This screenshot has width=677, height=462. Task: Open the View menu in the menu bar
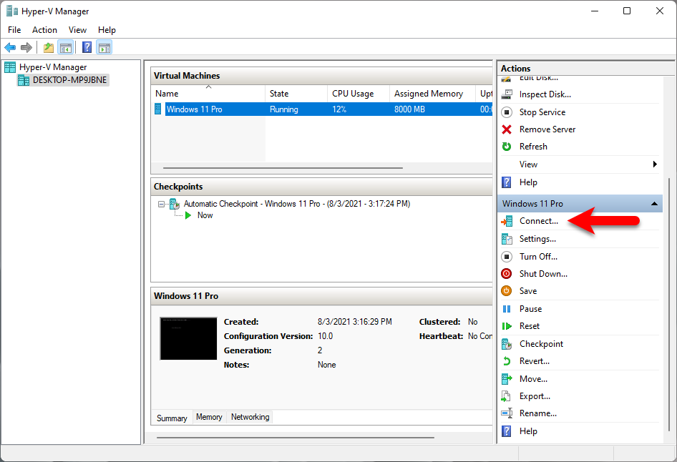pyautogui.click(x=77, y=30)
